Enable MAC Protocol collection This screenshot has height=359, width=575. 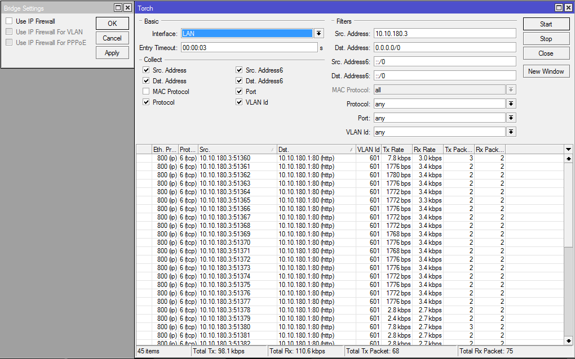pyautogui.click(x=146, y=91)
